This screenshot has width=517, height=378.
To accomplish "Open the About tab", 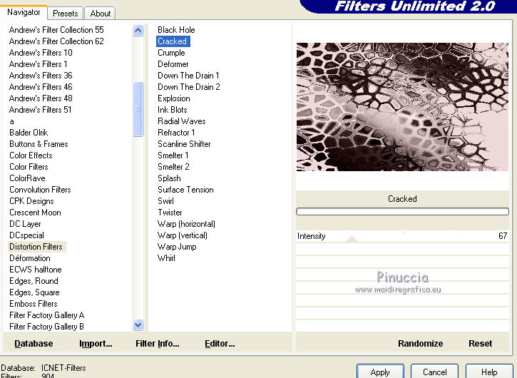I will click(101, 14).
